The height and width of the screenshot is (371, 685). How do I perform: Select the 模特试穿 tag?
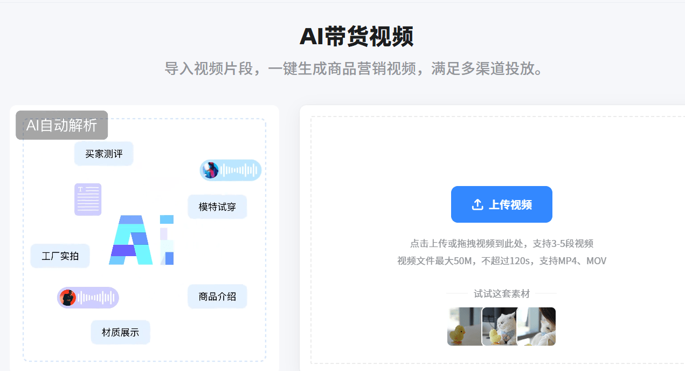tap(217, 207)
